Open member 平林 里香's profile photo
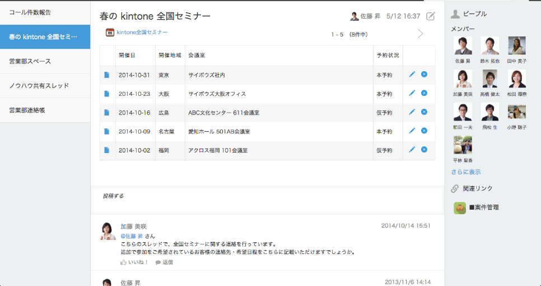This screenshot has width=541, height=286. [x=463, y=145]
